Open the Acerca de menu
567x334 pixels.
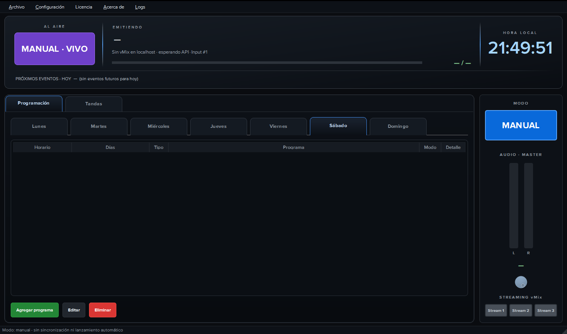click(114, 7)
